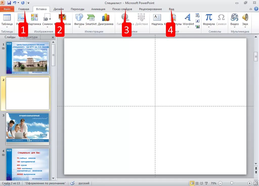Open Customize Quick Access Toolbar dropdown
The width and height of the screenshot is (259, 186).
[x=28, y=3]
